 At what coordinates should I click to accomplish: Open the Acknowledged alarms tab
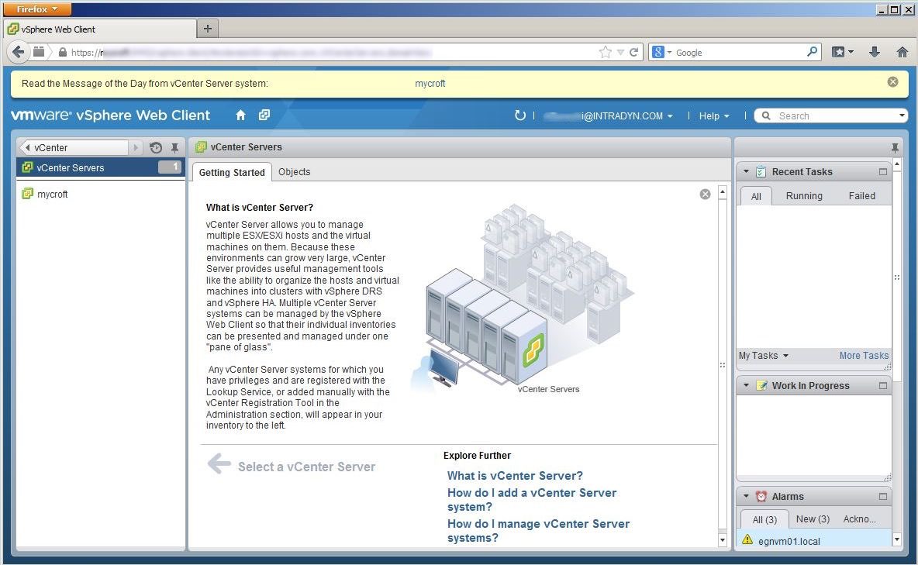point(859,518)
